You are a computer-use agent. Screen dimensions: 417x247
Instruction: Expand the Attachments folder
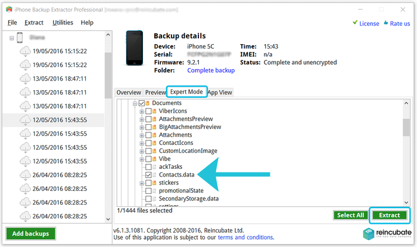142,135
